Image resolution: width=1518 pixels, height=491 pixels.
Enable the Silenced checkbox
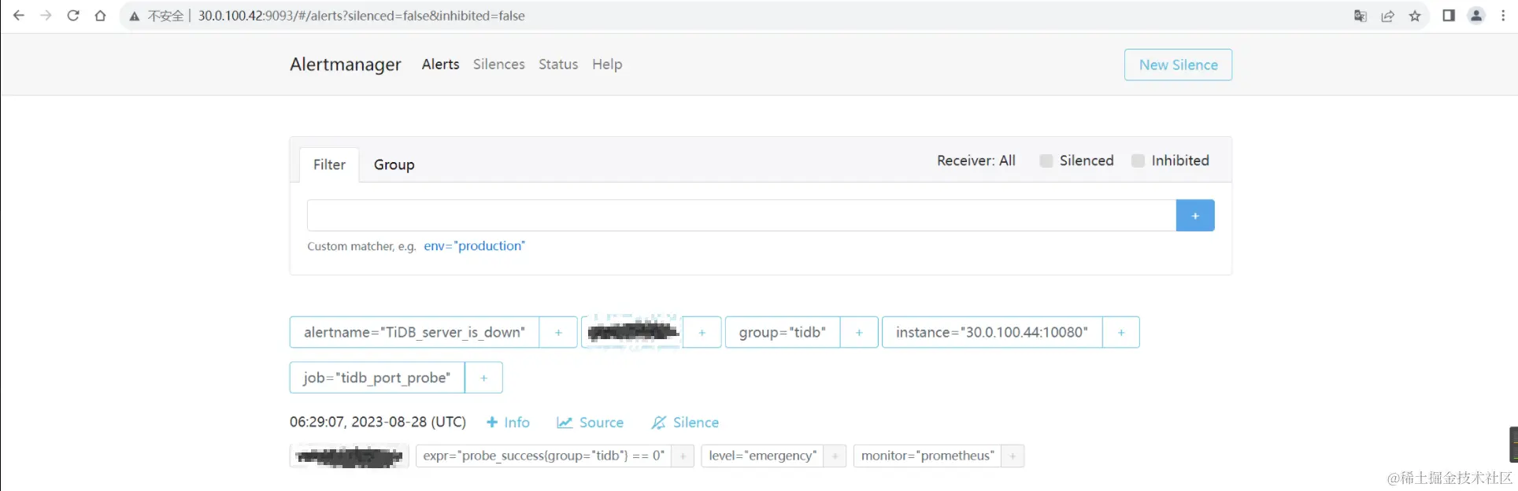pyautogui.click(x=1046, y=161)
